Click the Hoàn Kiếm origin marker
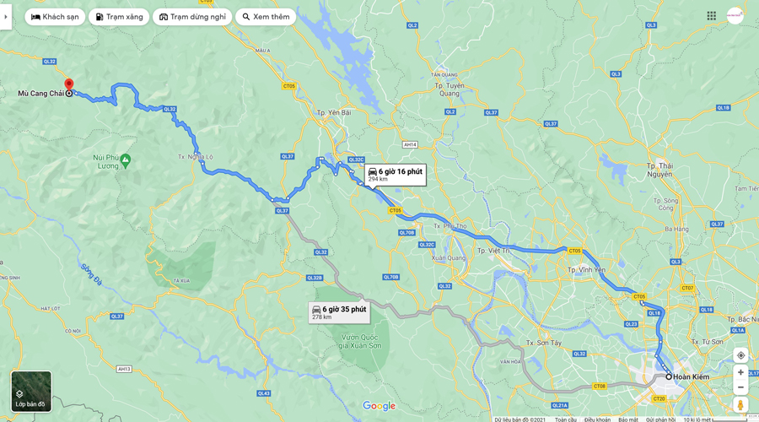 point(669,376)
